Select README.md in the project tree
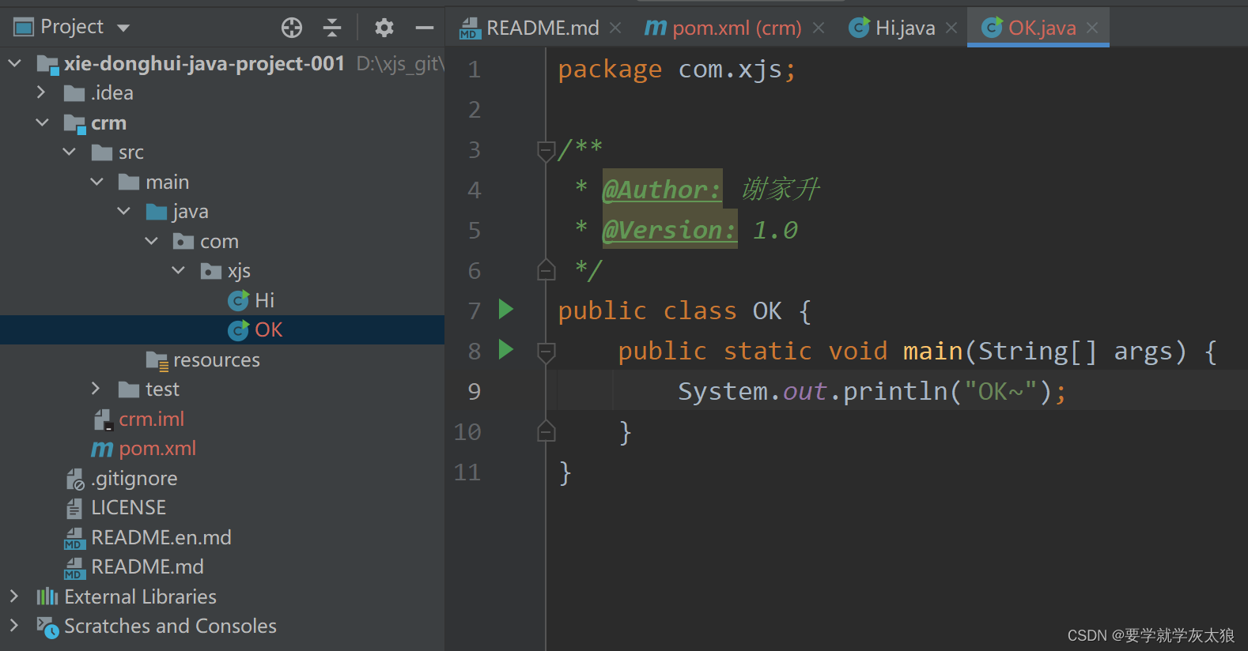This screenshot has height=651, width=1248. 222,566
